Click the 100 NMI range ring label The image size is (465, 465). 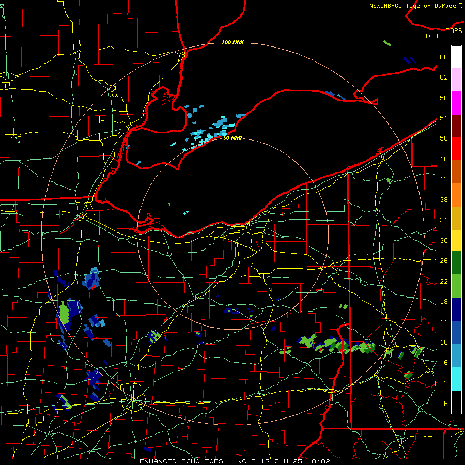point(233,42)
